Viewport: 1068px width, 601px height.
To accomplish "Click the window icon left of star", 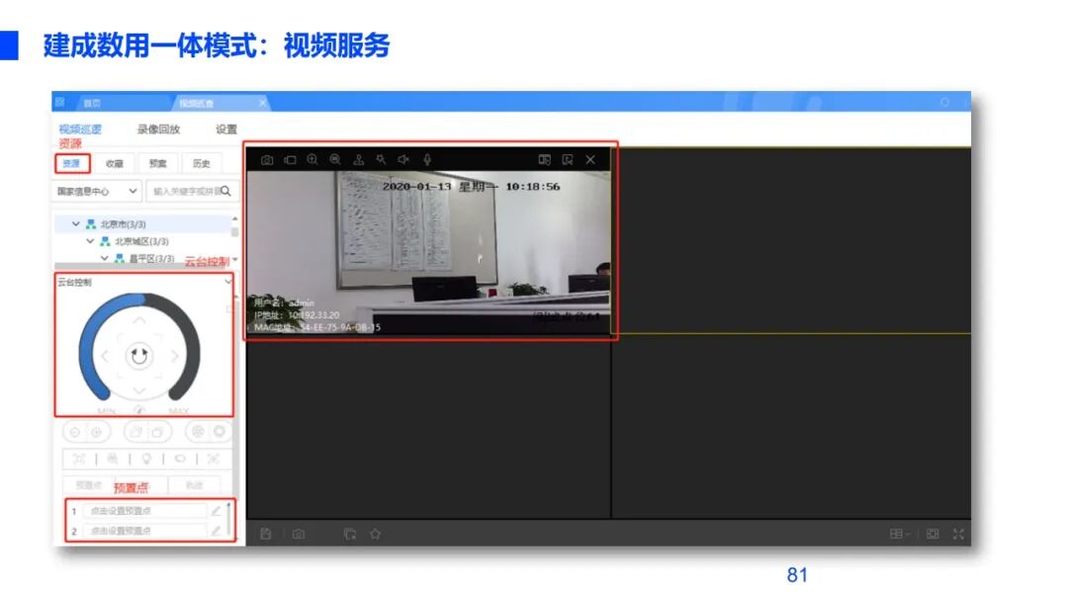I will click(x=350, y=535).
